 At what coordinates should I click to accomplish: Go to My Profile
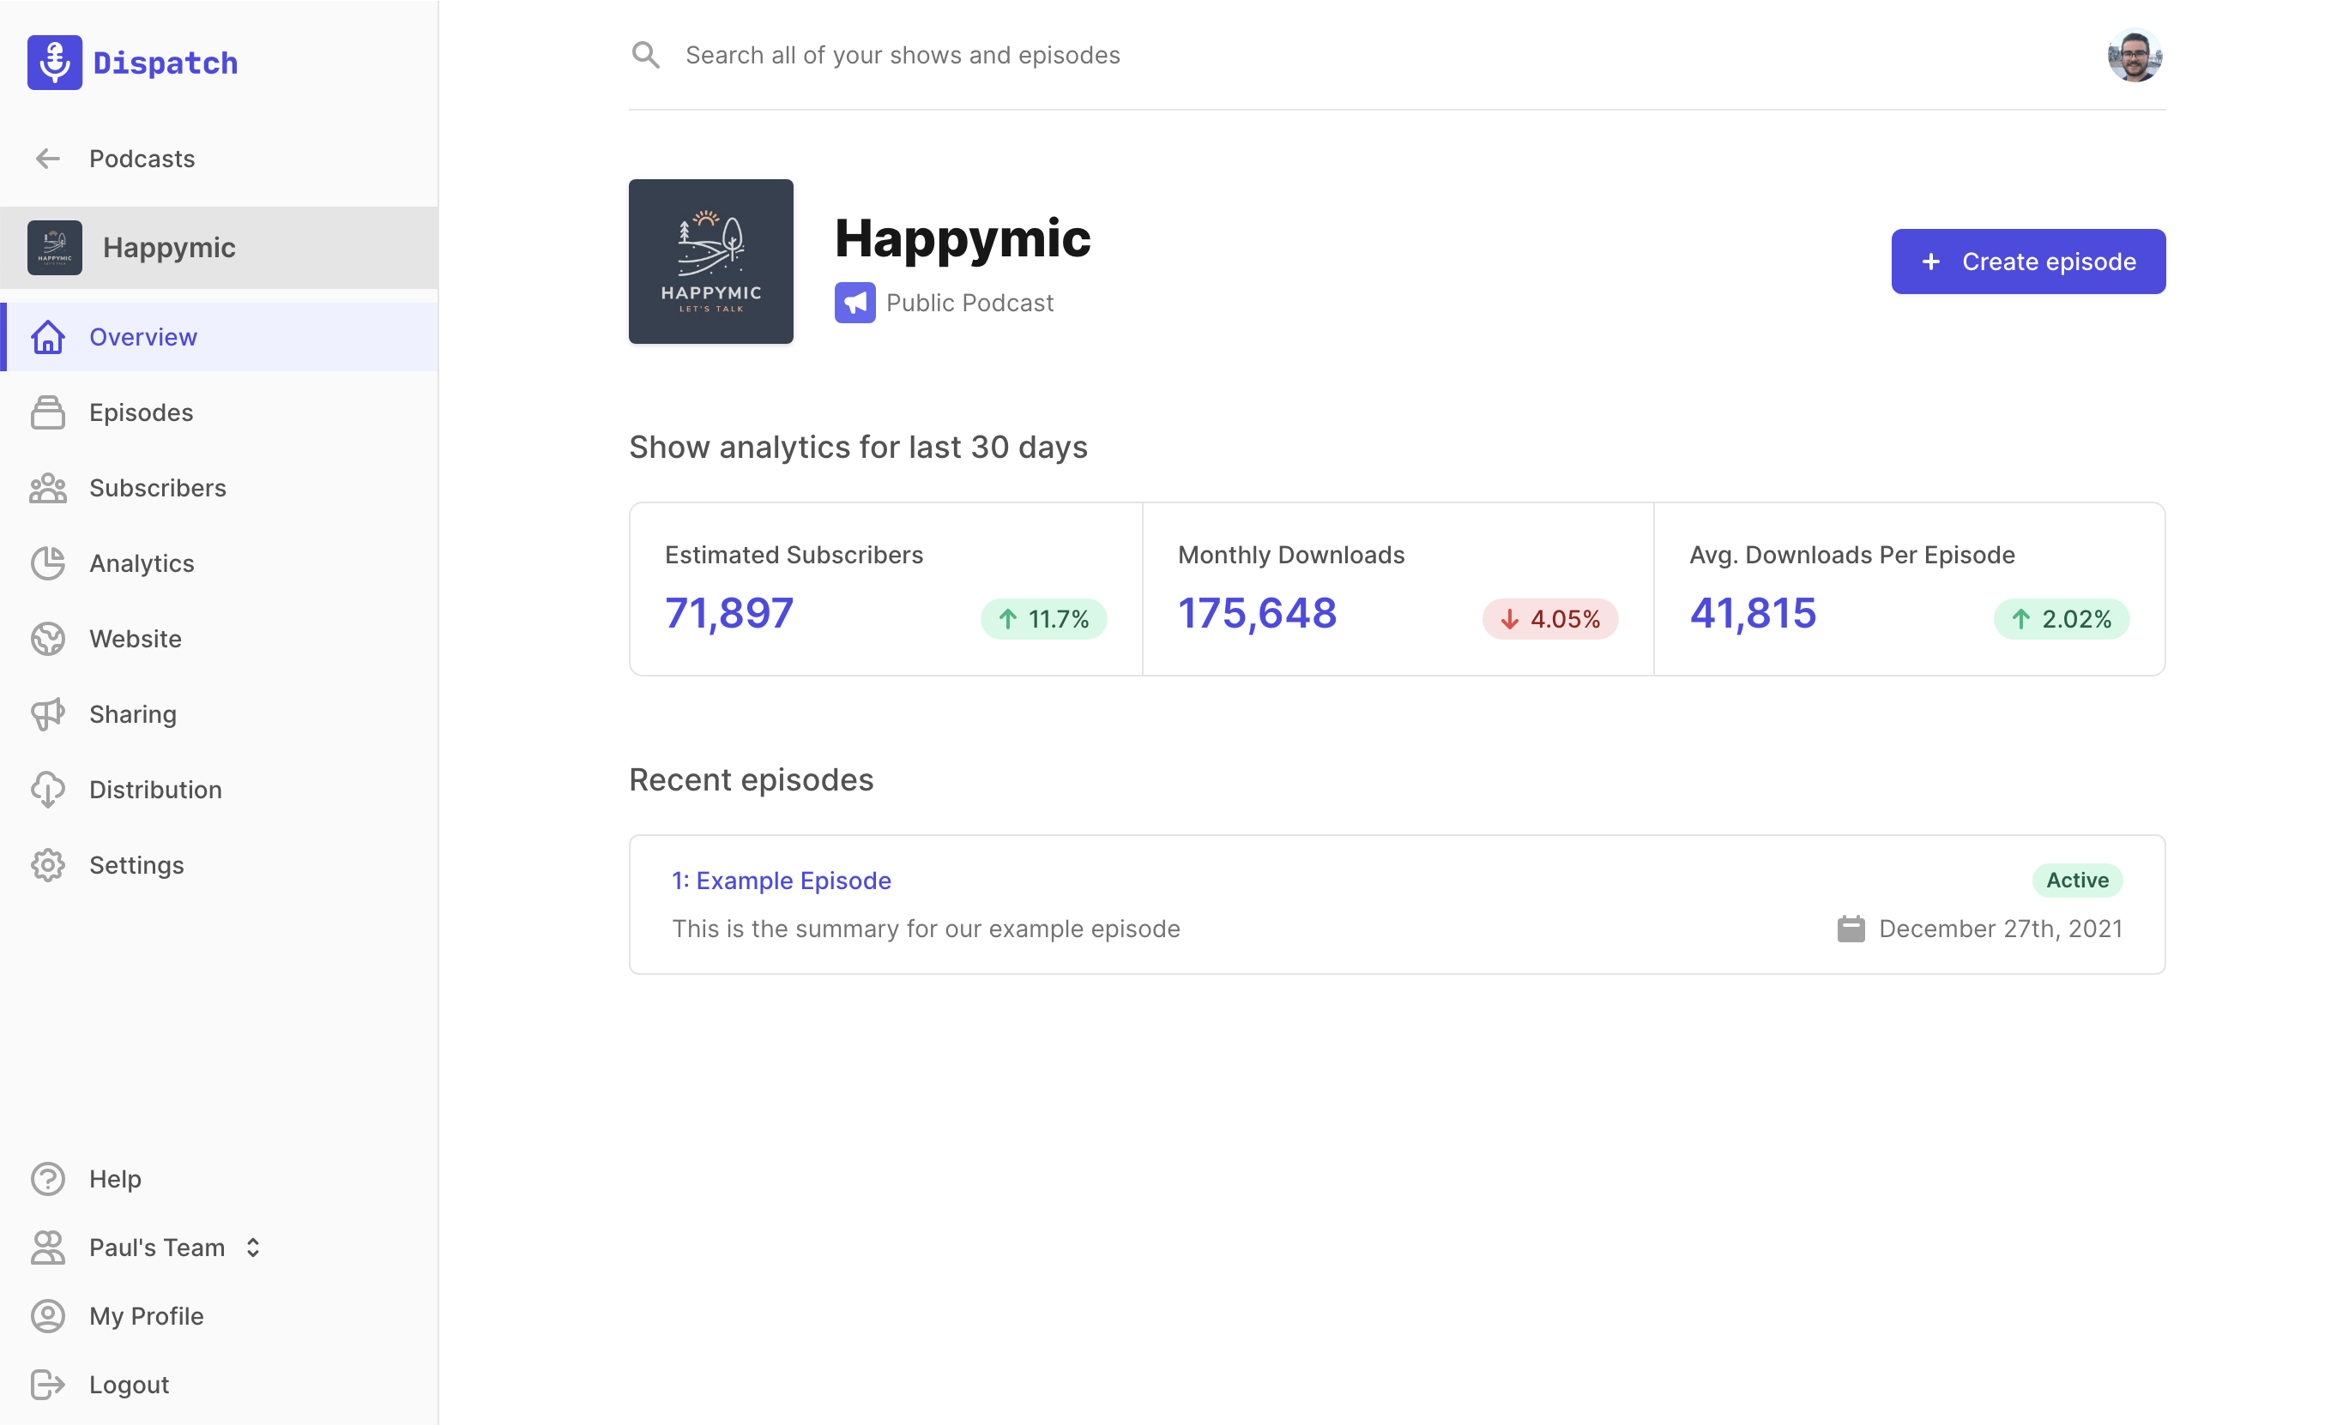tap(146, 1316)
